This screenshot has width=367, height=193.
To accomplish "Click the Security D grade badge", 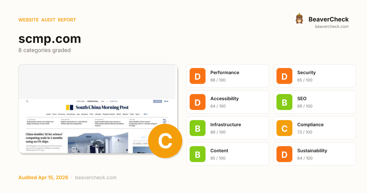I will click(284, 76).
